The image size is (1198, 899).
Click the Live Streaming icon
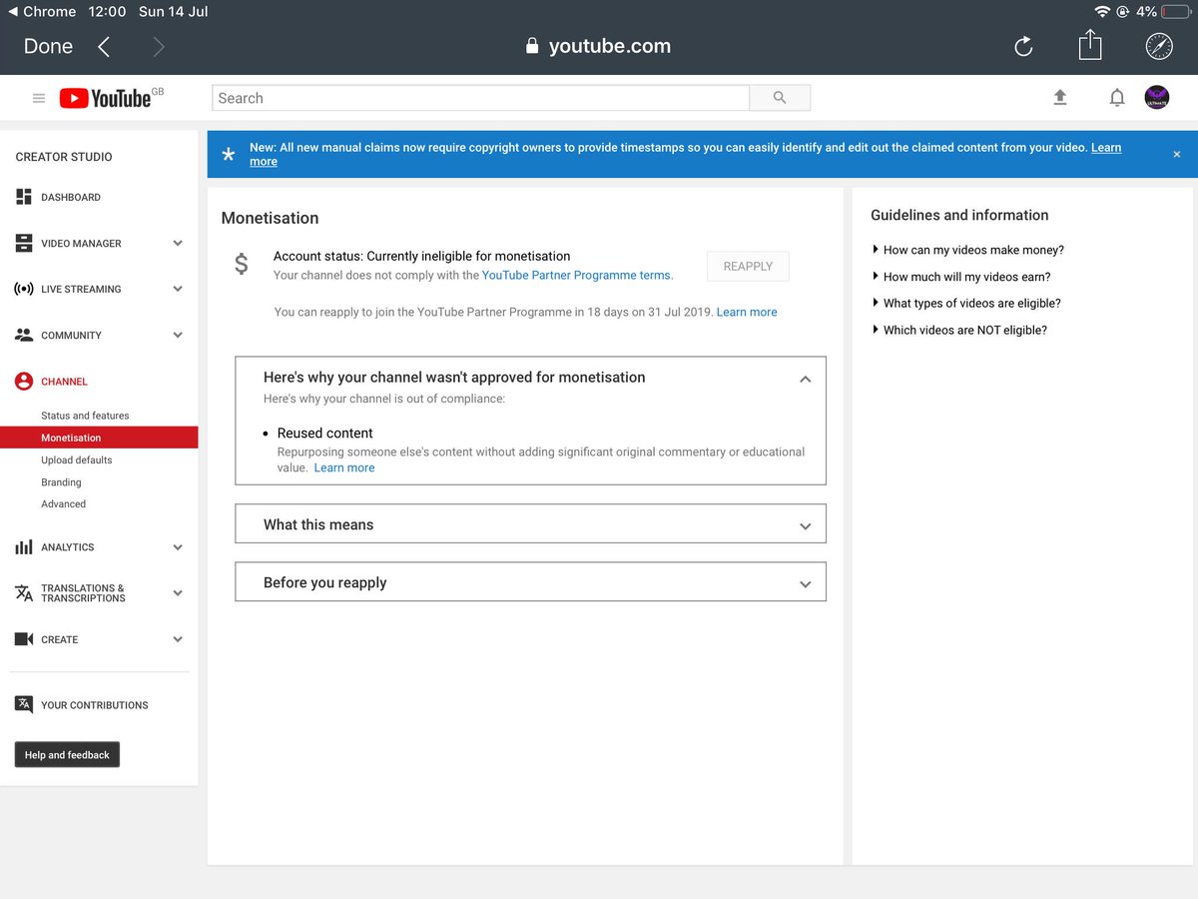24,289
